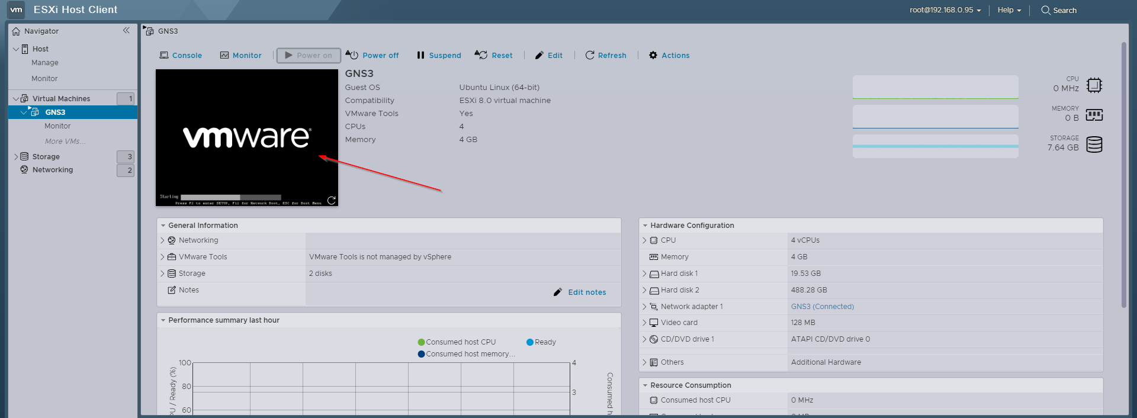Power off the GNS3 virtual machine
1137x418 pixels.
tap(372, 55)
